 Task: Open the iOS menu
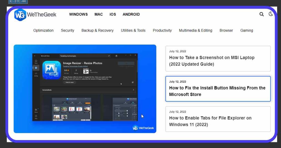[x=113, y=14]
